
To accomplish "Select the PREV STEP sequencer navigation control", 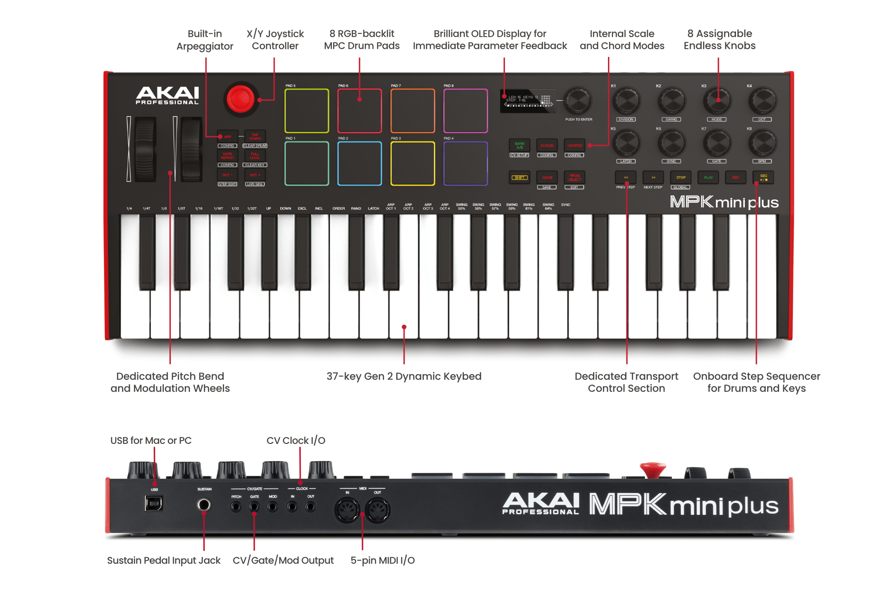I will tap(619, 178).
